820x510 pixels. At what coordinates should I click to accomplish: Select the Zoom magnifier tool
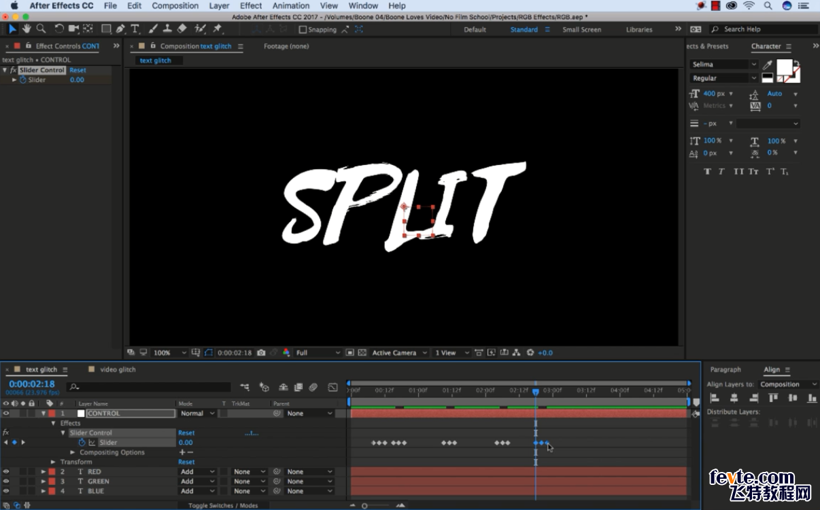[x=41, y=29]
